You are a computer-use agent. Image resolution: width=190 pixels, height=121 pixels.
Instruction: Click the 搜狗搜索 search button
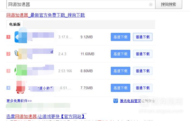[169, 4]
